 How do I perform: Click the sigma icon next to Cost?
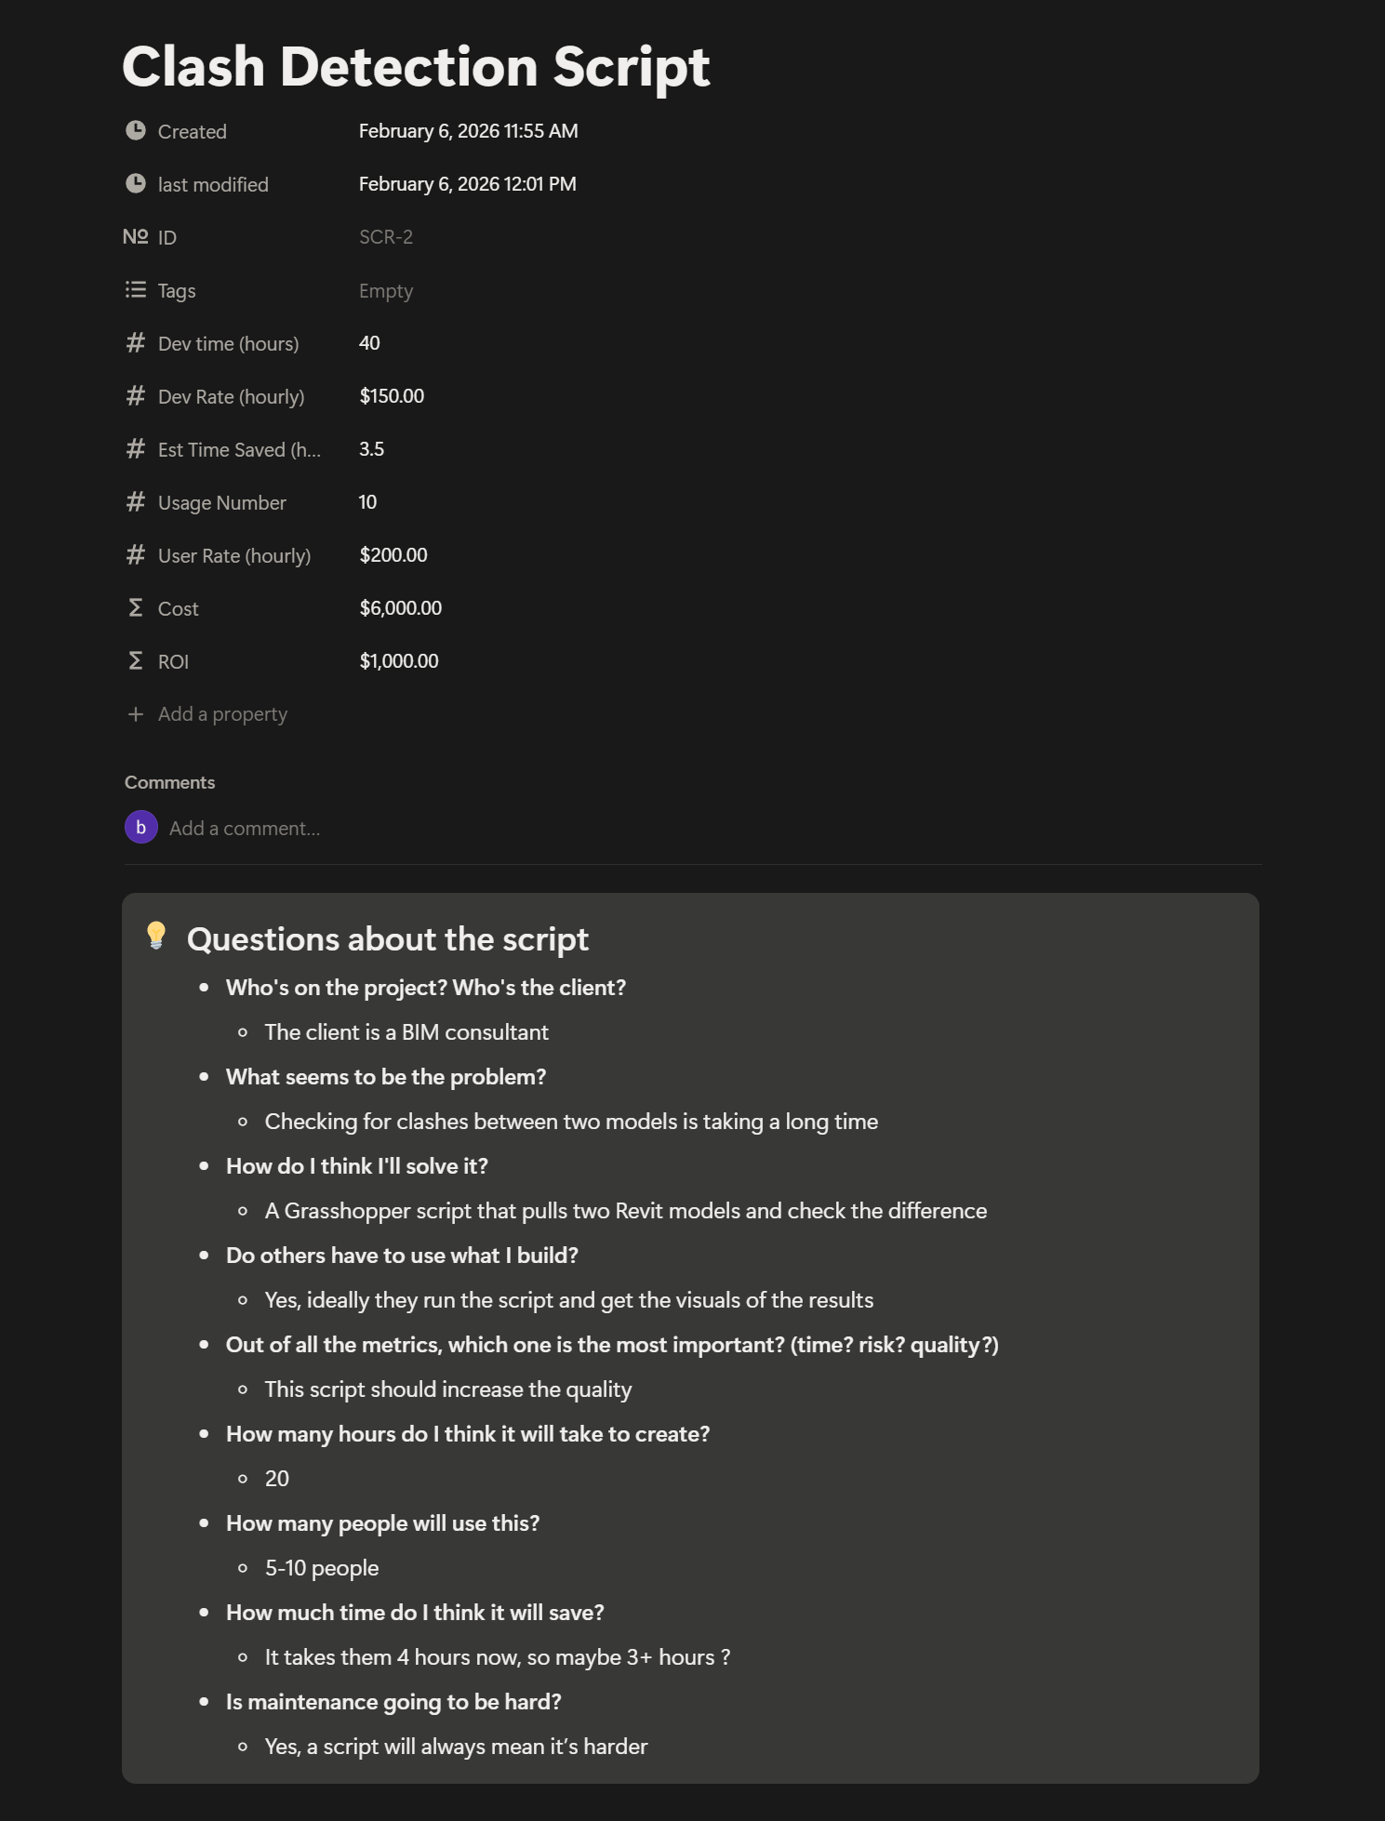(x=136, y=608)
